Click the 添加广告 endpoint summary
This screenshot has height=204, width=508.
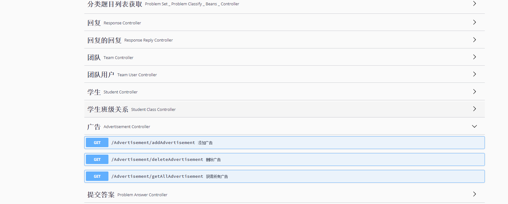pyautogui.click(x=205, y=143)
